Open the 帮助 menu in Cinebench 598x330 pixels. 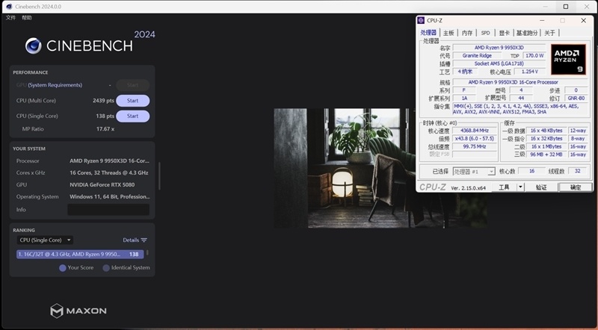(x=27, y=17)
